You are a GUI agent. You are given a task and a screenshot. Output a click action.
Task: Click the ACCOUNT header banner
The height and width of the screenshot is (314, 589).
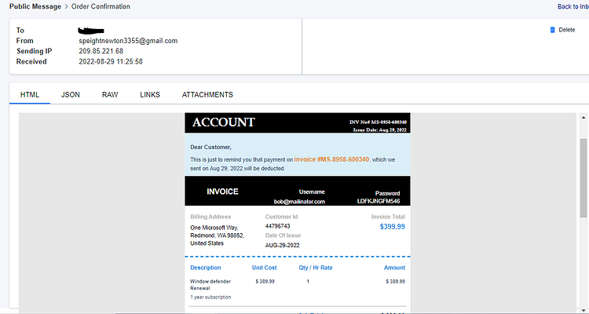[x=298, y=122]
